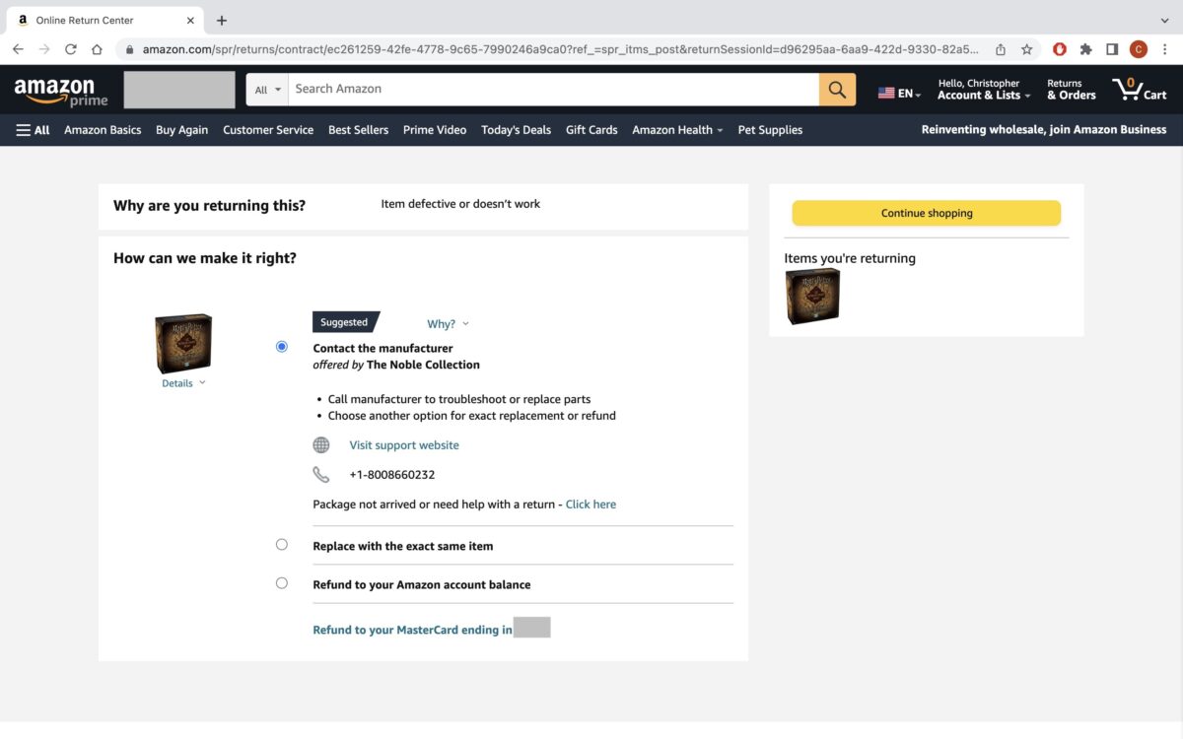
Task: Expand the item Details
Action: (x=183, y=383)
